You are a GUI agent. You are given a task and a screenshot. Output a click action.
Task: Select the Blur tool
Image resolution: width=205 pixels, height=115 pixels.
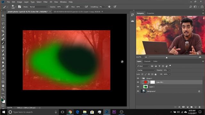pos(3,62)
